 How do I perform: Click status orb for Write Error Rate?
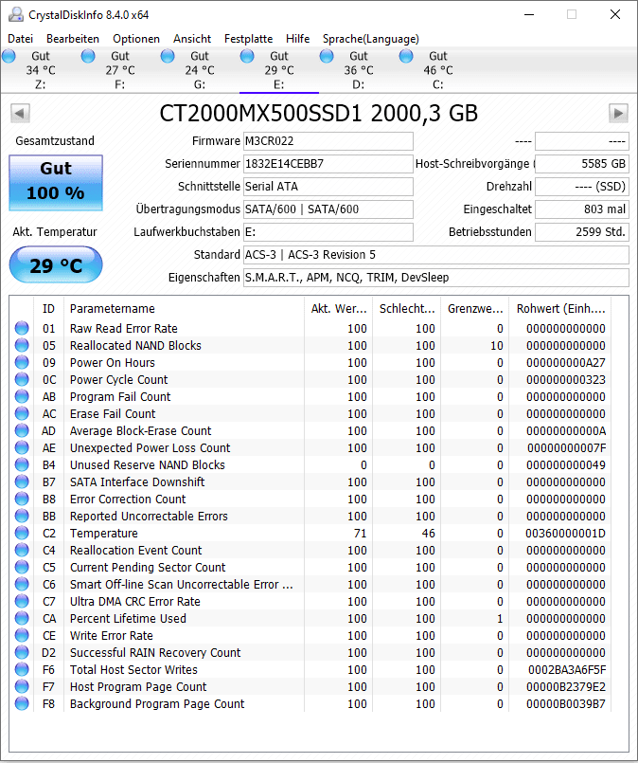click(22, 635)
